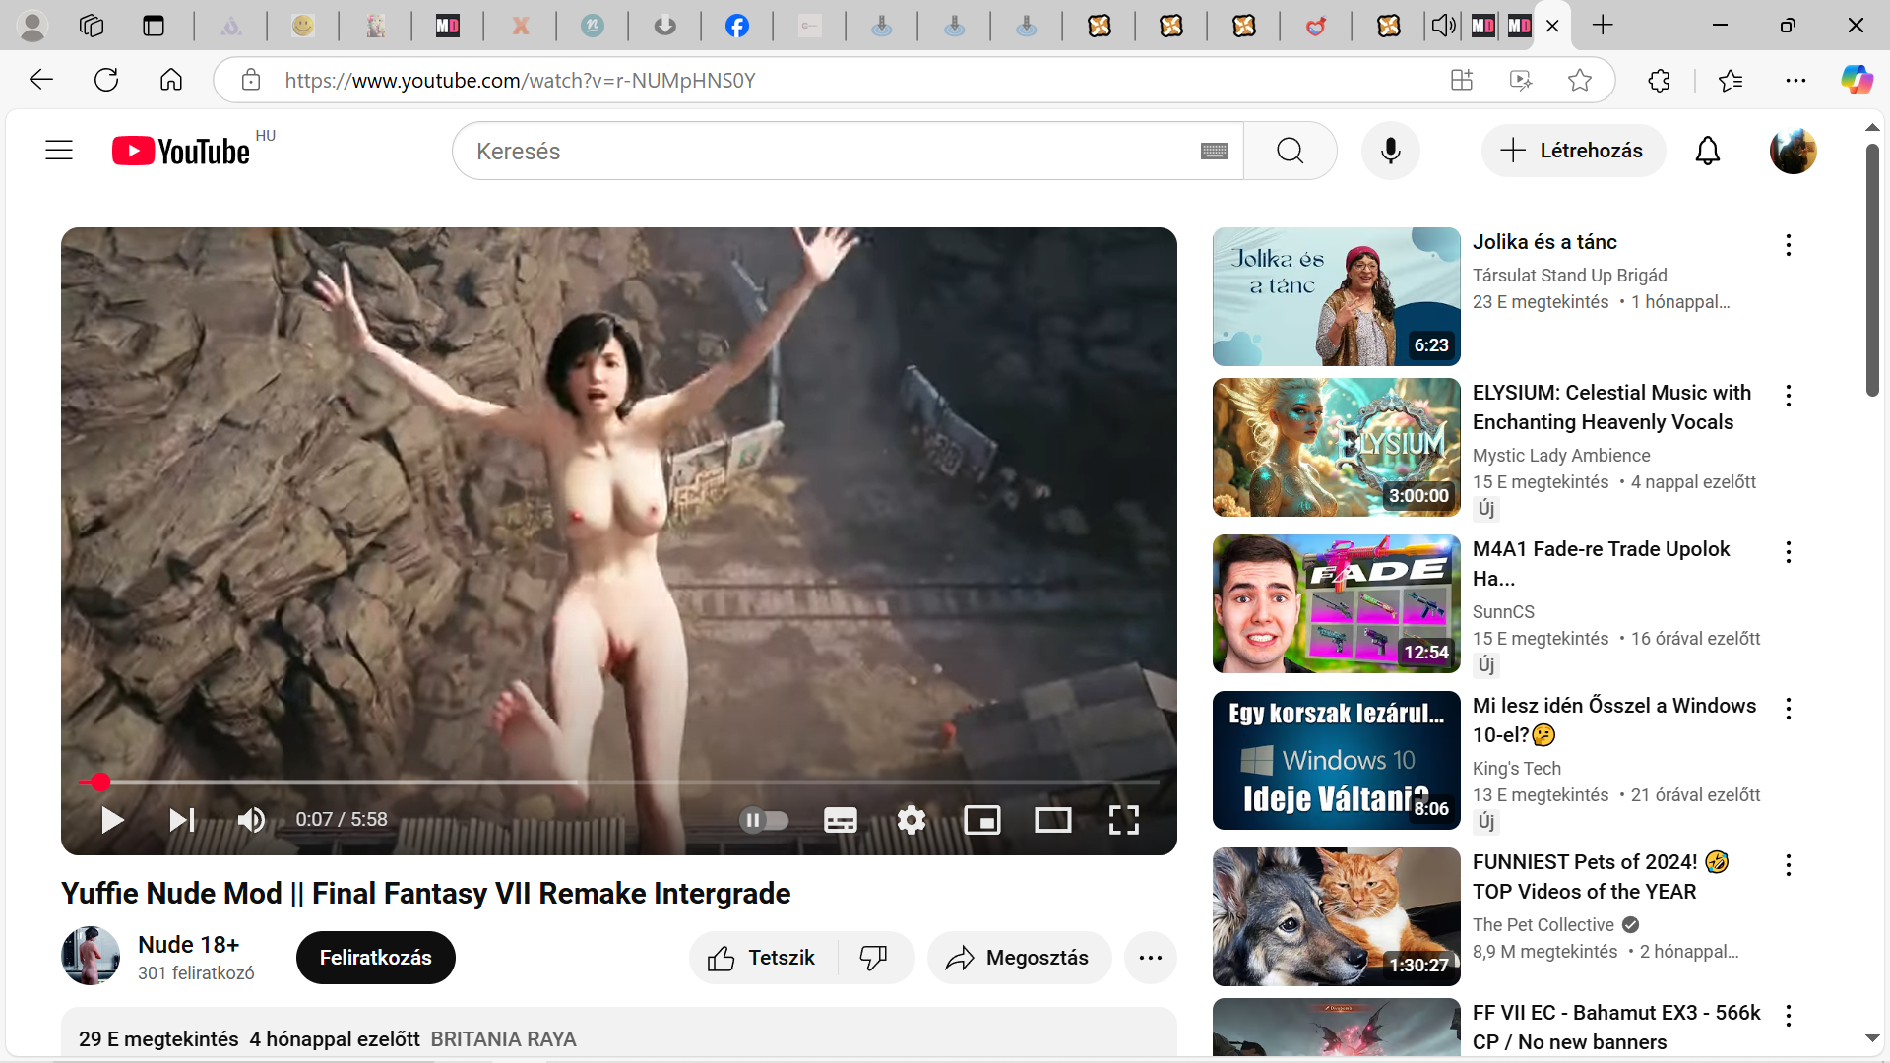Open YouTube notifications bell
The image size is (1890, 1063).
(x=1707, y=151)
